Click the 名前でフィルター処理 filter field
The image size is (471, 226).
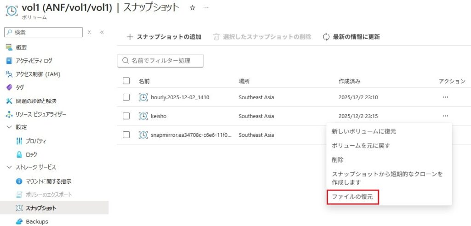pyautogui.click(x=161, y=60)
